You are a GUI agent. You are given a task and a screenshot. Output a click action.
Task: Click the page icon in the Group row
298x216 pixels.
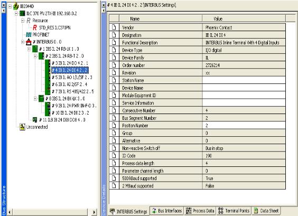pos(114,133)
